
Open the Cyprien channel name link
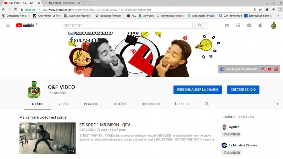point(234,127)
